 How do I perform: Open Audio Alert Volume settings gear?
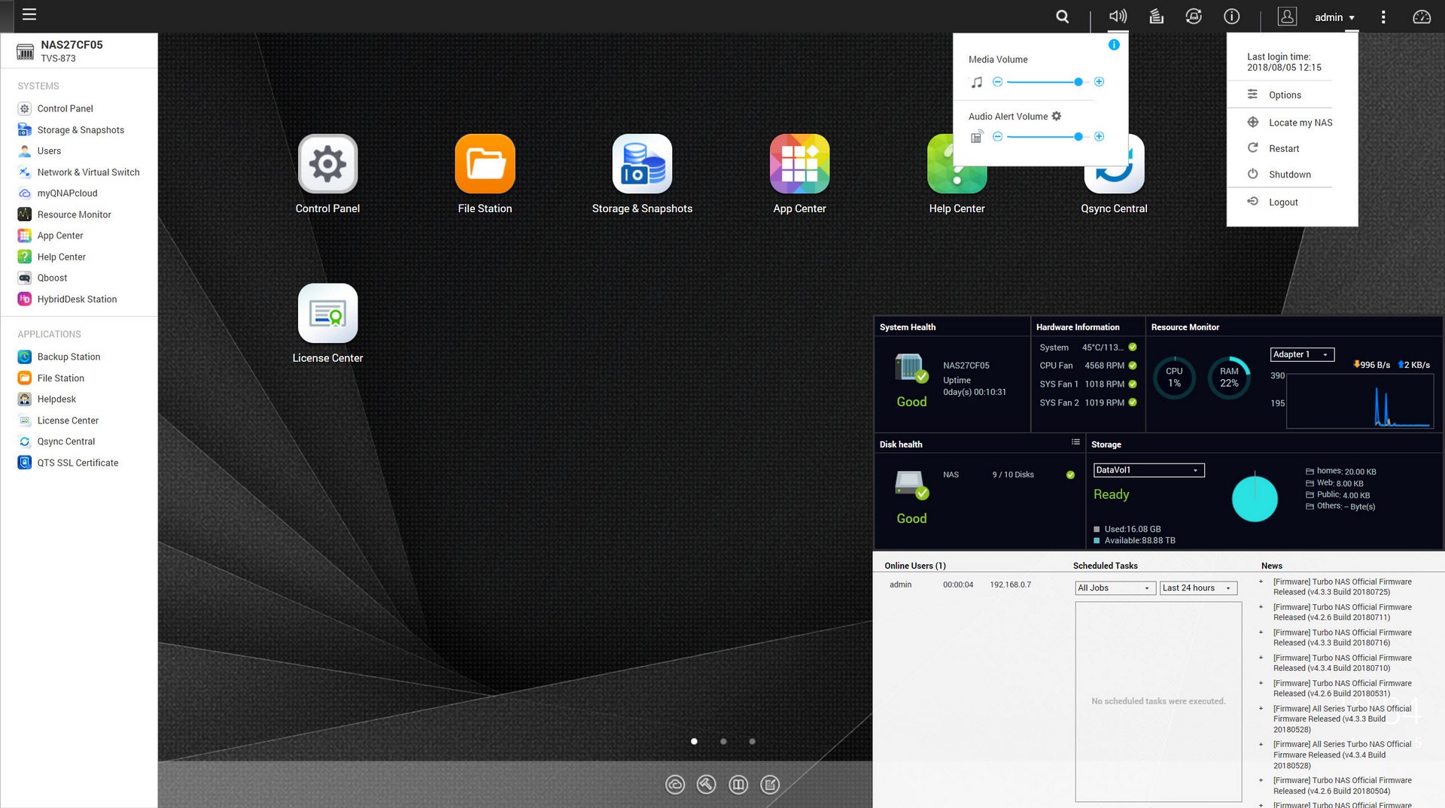1057,116
